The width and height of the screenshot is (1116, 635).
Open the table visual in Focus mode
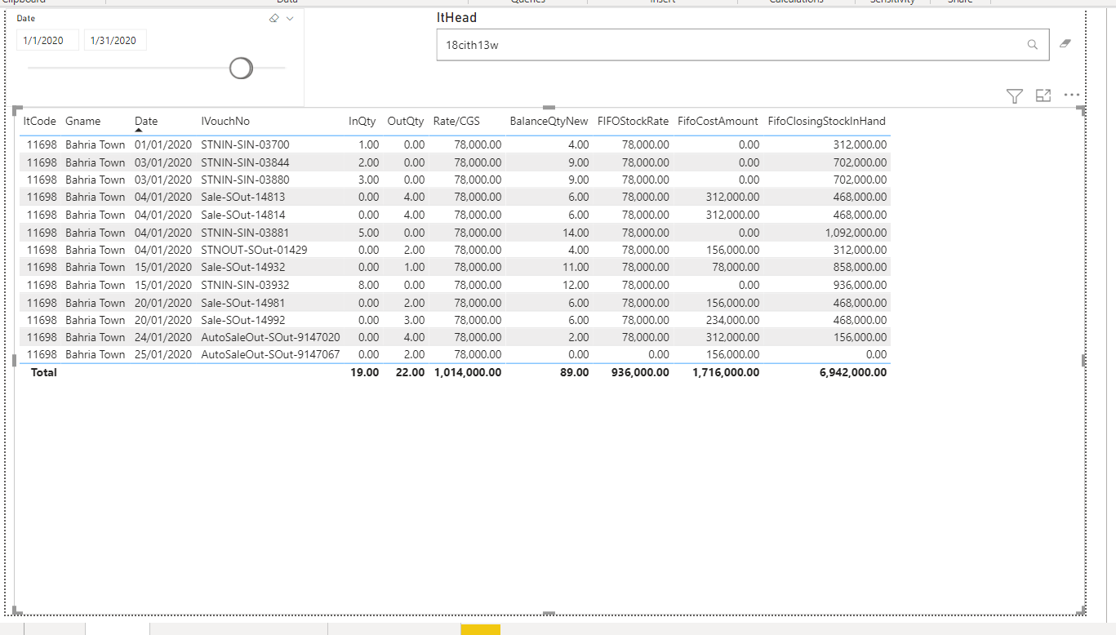pos(1043,95)
